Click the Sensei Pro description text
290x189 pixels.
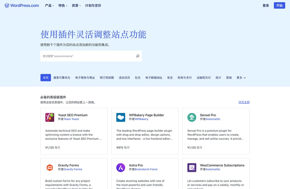pyautogui.click(x=215, y=135)
